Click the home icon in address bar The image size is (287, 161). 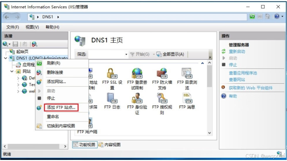[268, 17]
